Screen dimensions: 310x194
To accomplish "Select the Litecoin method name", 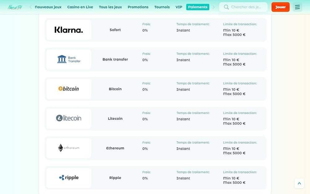I will (x=115, y=119).
